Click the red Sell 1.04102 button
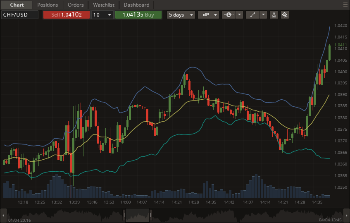350x223 pixels. pos(67,15)
